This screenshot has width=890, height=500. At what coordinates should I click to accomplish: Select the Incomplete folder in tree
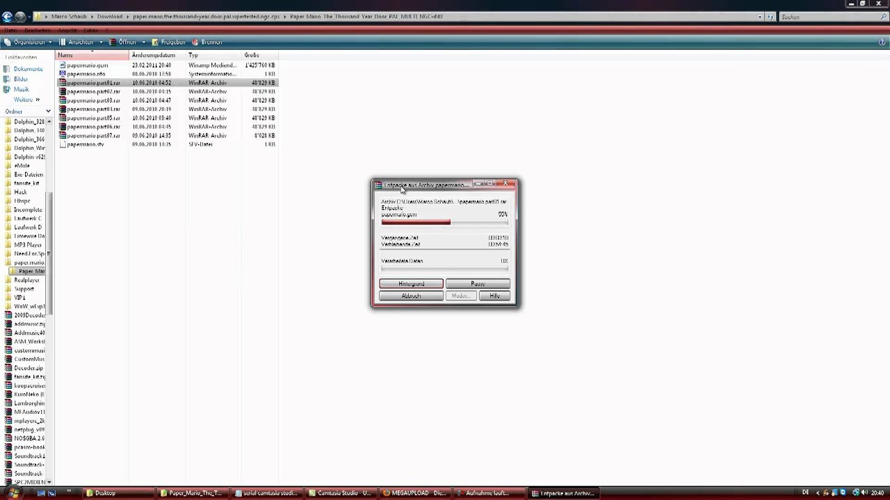[28, 210]
